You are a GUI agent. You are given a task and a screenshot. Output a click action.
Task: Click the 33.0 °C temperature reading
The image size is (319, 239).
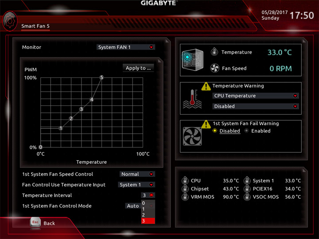(280, 52)
